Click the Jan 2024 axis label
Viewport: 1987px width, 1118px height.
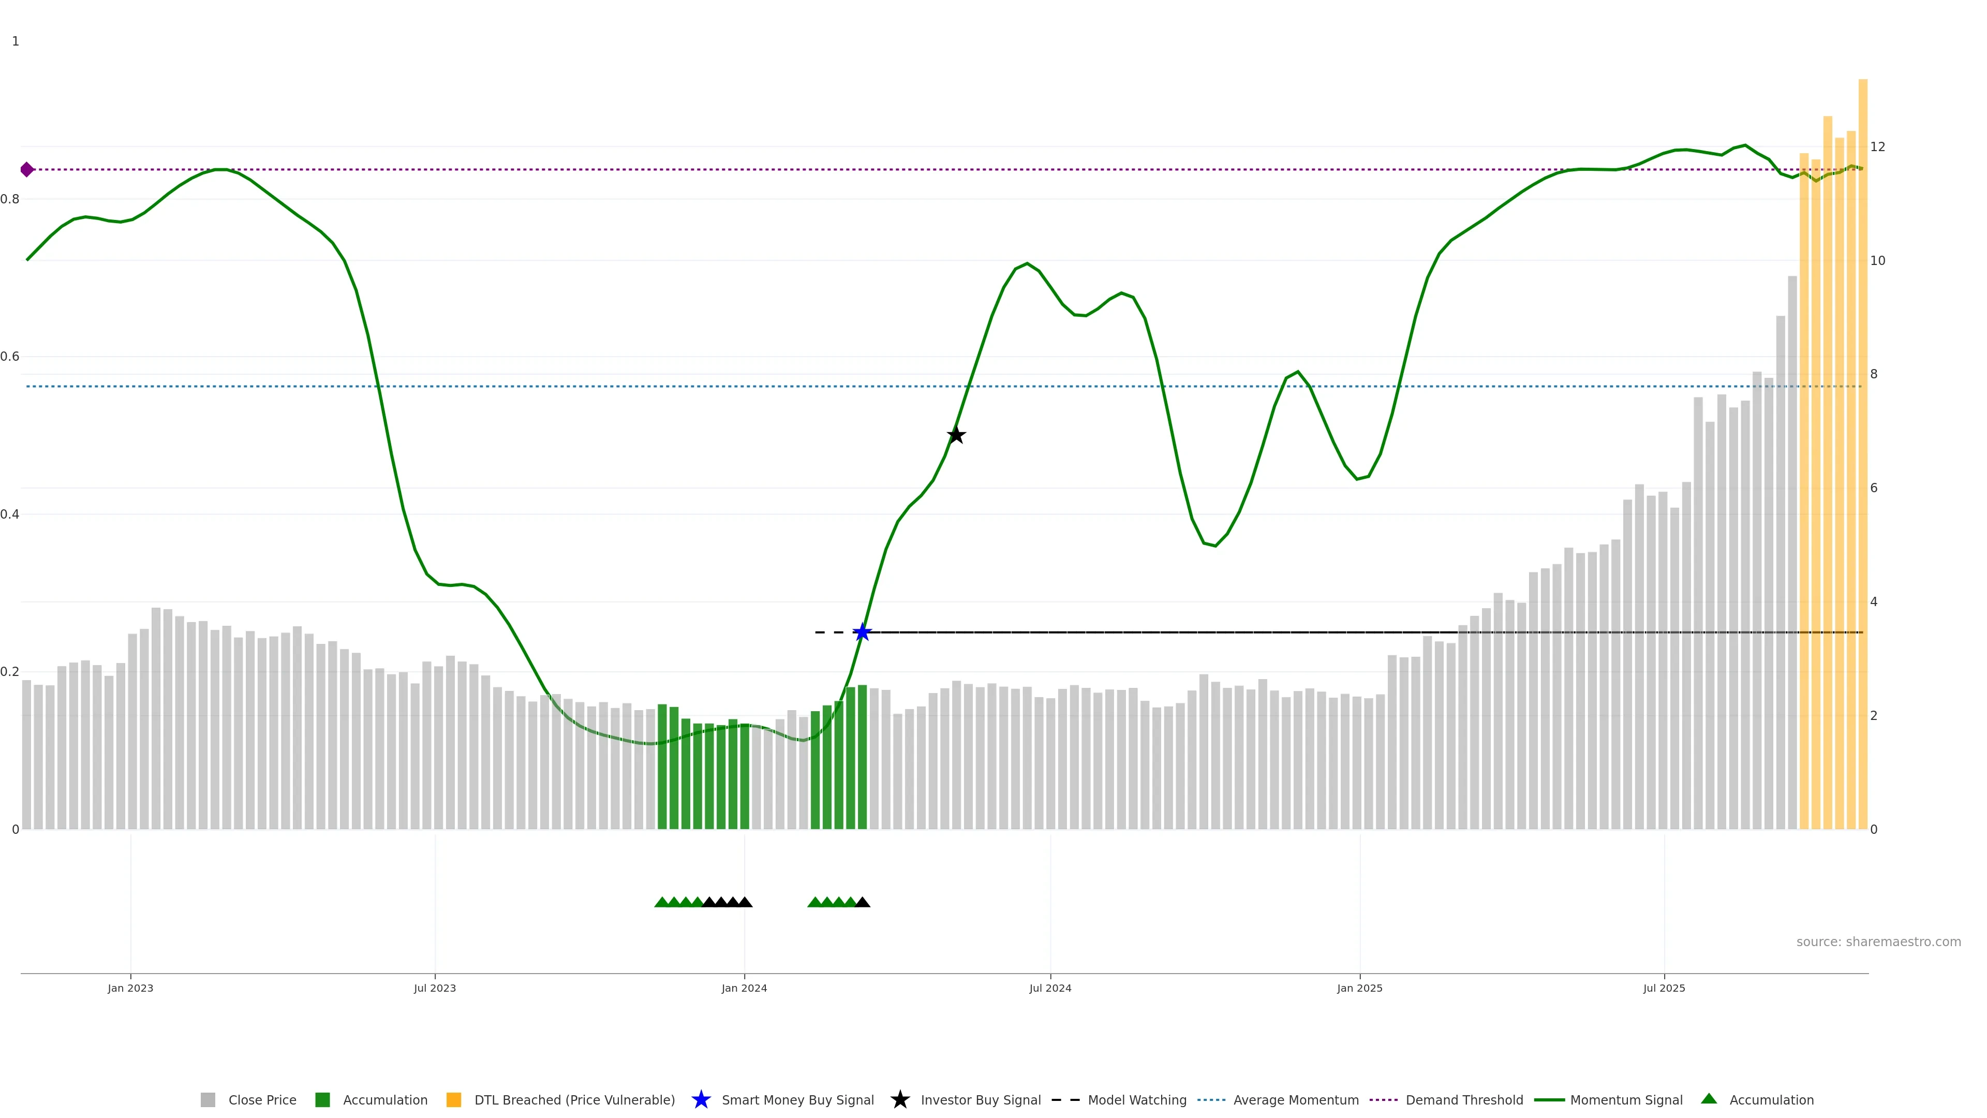(x=745, y=989)
